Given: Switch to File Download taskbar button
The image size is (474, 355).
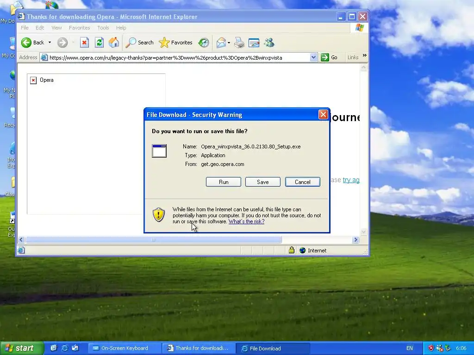Looking at the screenshot, I should (x=272, y=349).
